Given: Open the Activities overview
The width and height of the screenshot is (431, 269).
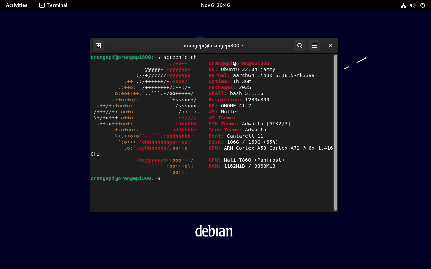Looking at the screenshot, I should pyautogui.click(x=16, y=5).
